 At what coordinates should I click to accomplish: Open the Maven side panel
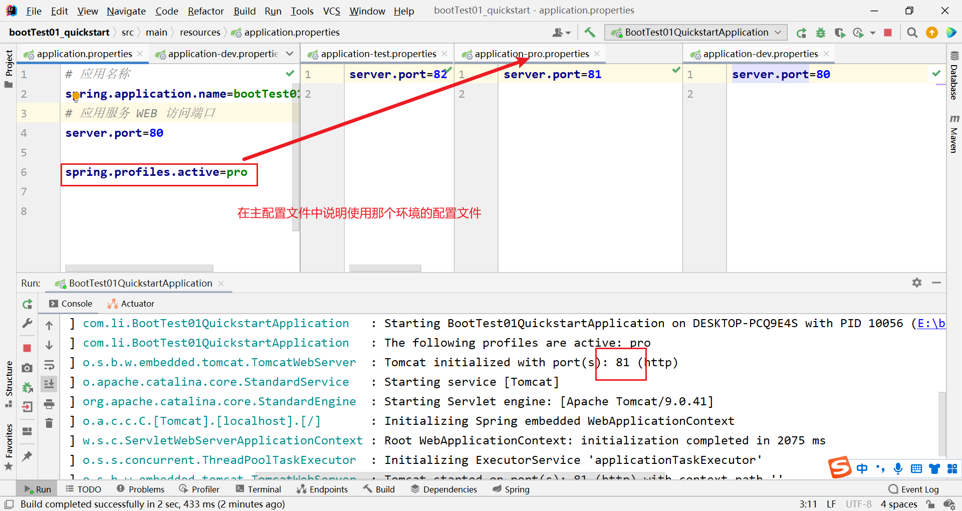(x=954, y=134)
